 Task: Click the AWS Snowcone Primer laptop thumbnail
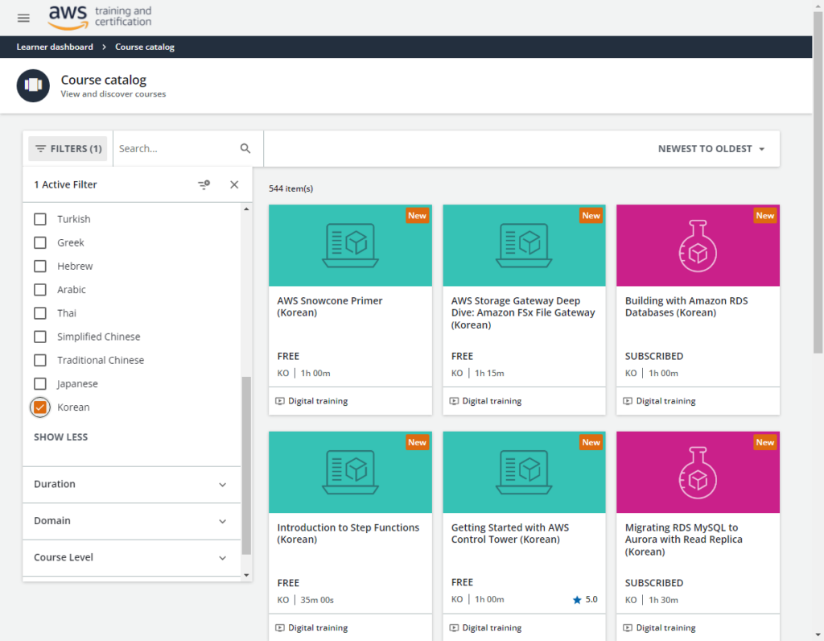point(350,246)
